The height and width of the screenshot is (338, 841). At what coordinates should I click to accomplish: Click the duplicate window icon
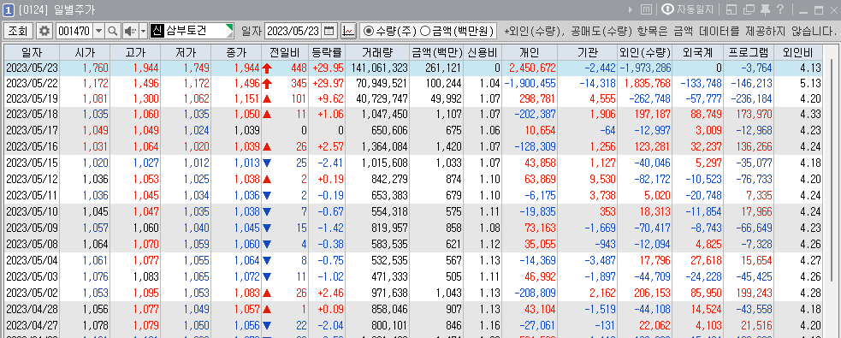[x=749, y=9]
